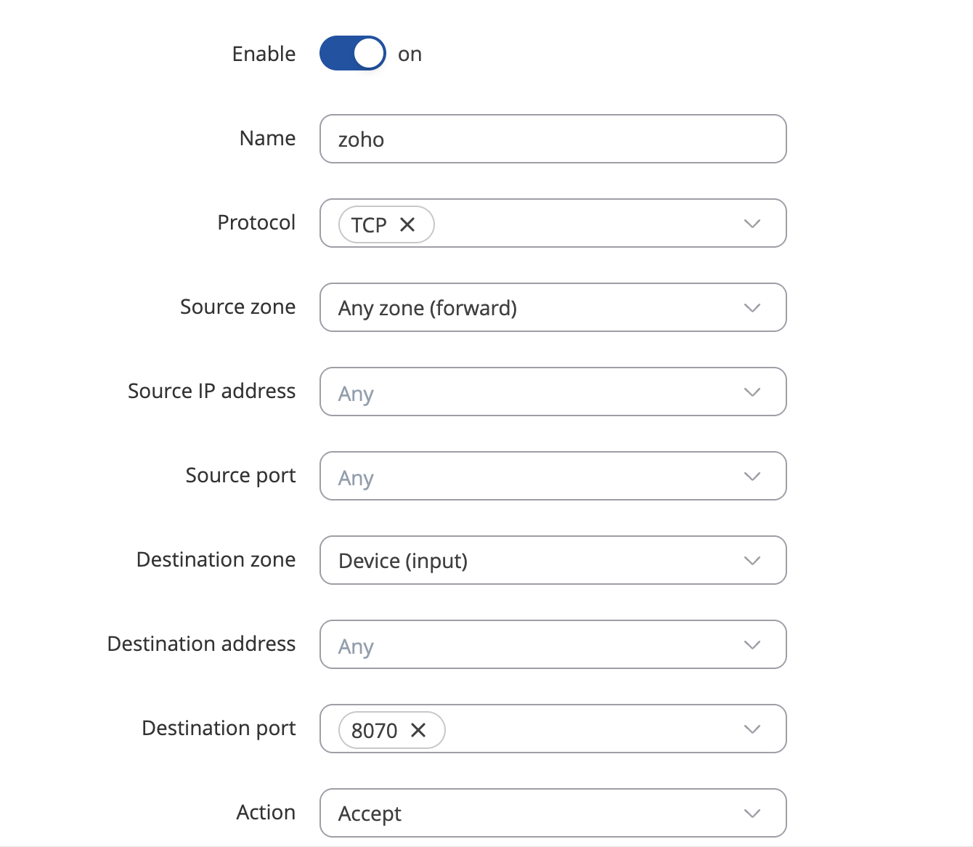The image size is (973, 847).
Task: Select the 8070 port chip
Action: 374,730
